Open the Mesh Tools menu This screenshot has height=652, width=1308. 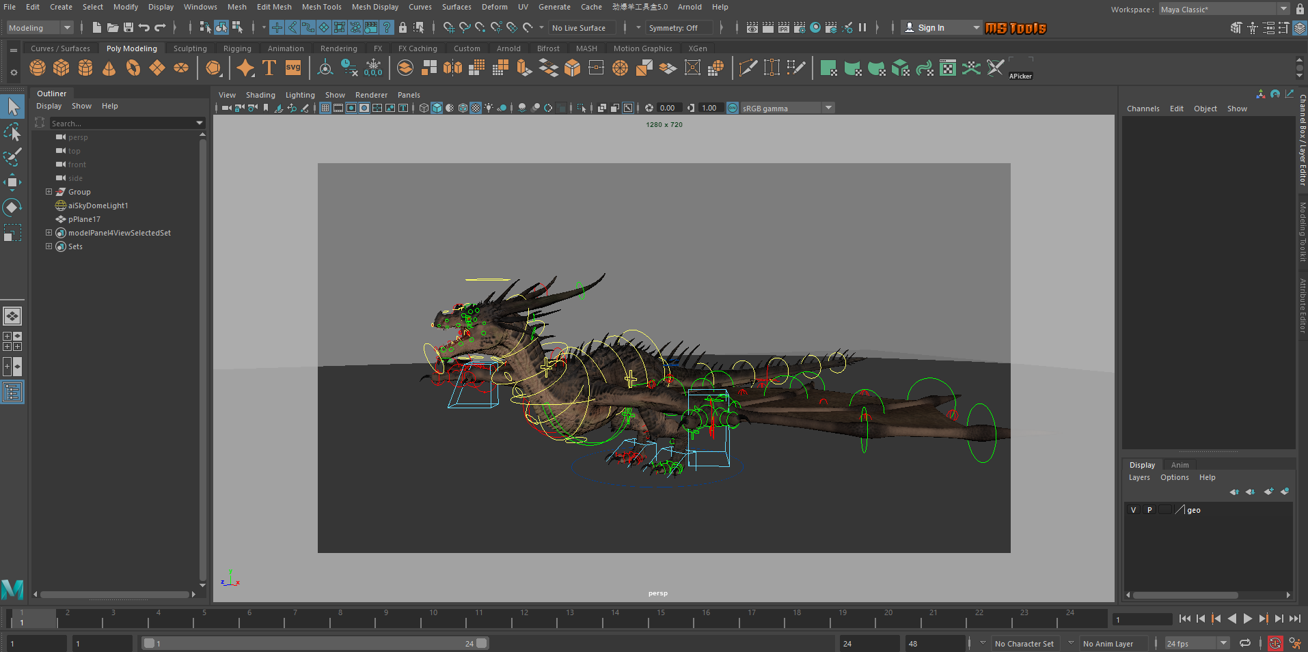click(x=321, y=7)
